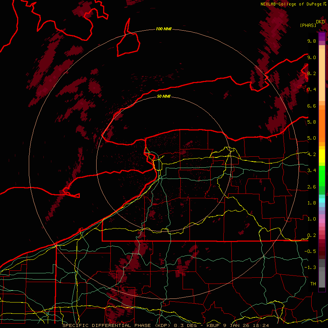Click the 6.6 value on color scale
The image size is (328, 328).
click(312, 106)
